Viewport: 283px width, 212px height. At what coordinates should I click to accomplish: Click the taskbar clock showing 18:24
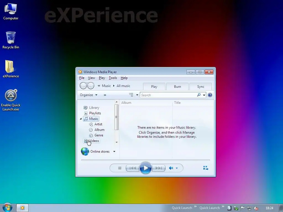[269, 208]
